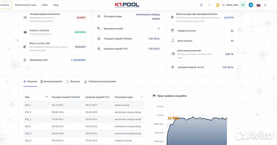This screenshot has height=145, width=277.
Task: Click the purple circle icon in header
Action: coord(201,5)
